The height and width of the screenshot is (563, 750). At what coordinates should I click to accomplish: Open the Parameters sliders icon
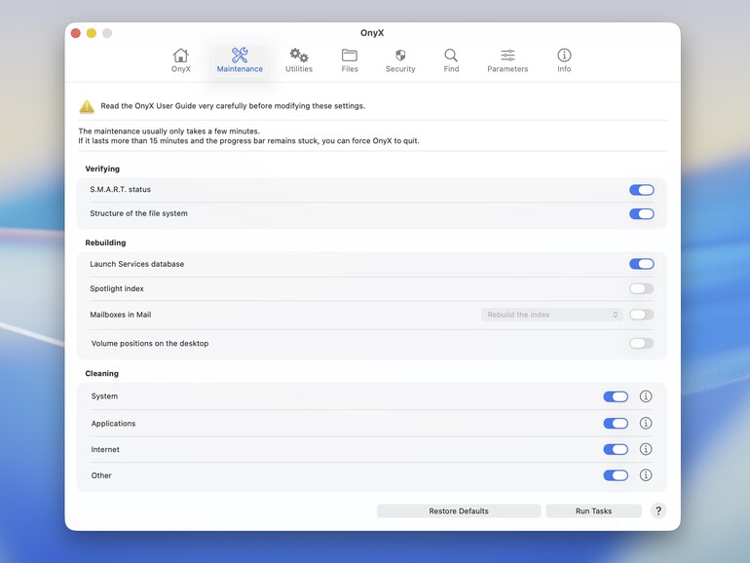(507, 56)
